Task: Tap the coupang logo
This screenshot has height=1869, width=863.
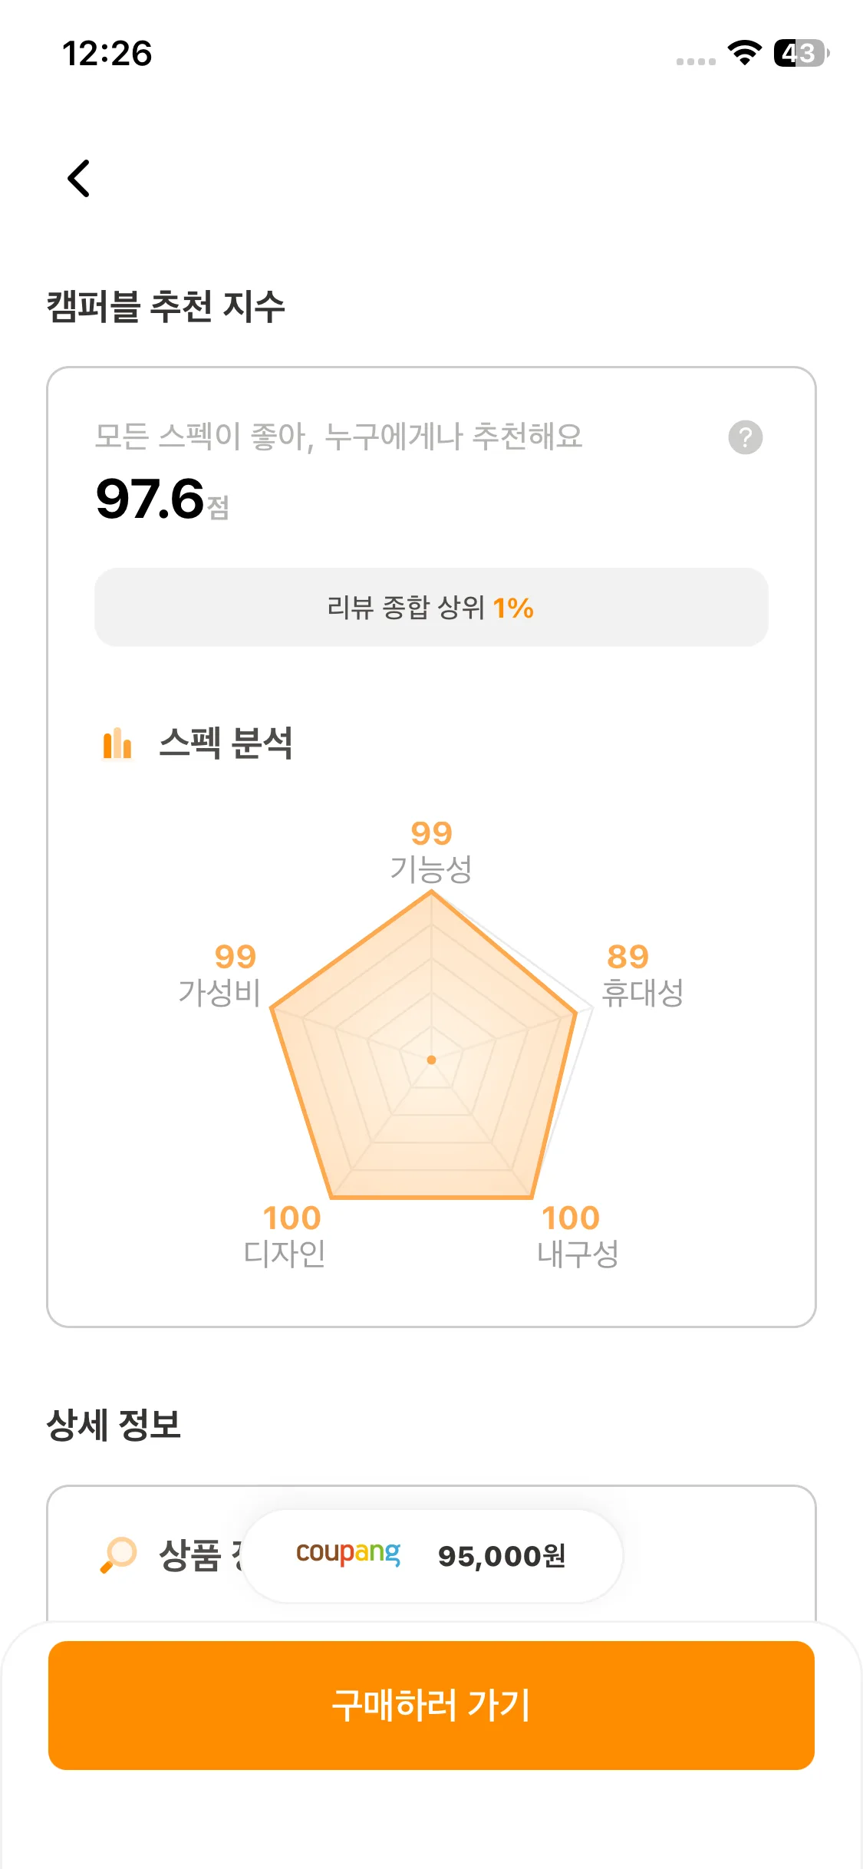Action: (348, 1553)
